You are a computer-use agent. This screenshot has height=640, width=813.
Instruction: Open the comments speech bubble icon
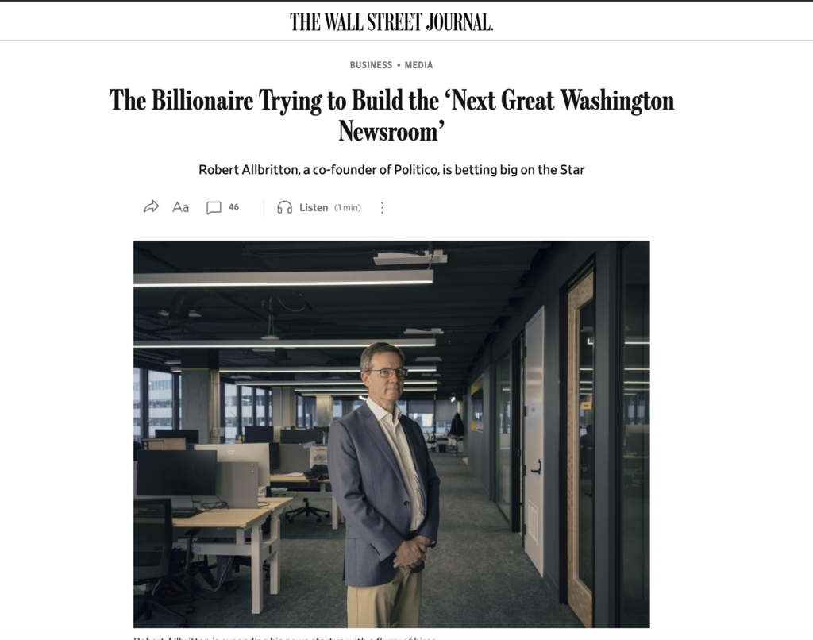point(214,208)
